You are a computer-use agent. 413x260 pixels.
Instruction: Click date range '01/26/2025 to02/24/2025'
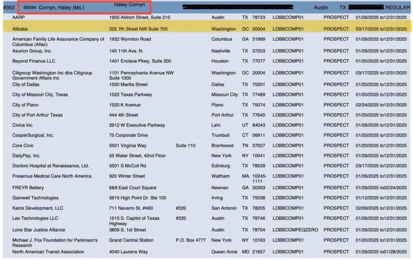click(x=381, y=188)
